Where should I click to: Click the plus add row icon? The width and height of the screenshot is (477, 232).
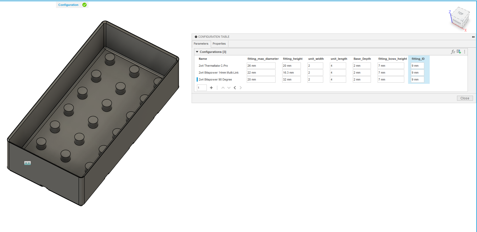point(211,88)
